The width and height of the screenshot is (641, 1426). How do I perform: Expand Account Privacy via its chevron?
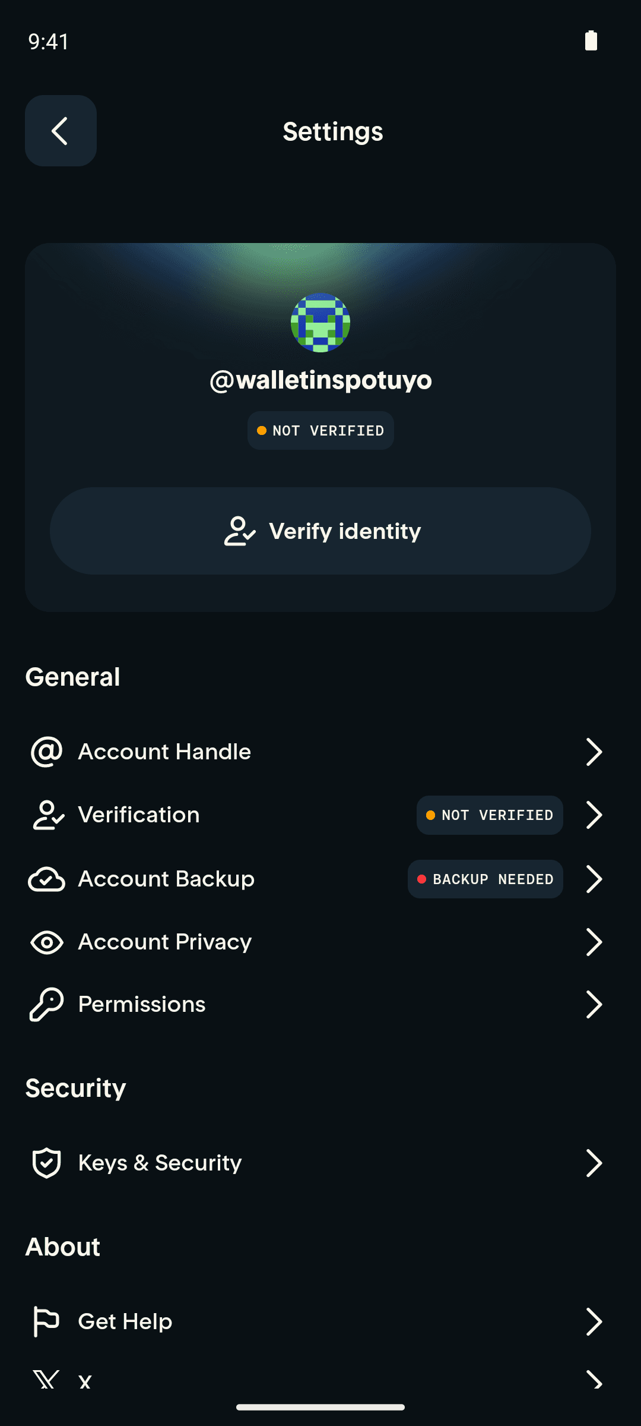pos(594,942)
